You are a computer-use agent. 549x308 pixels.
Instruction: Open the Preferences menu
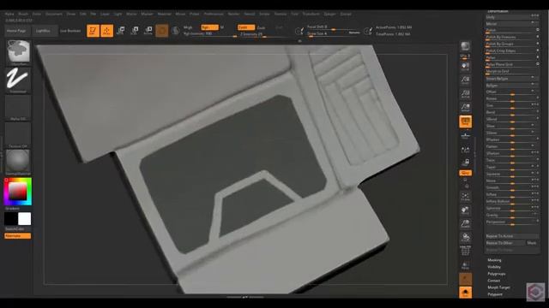point(214,14)
